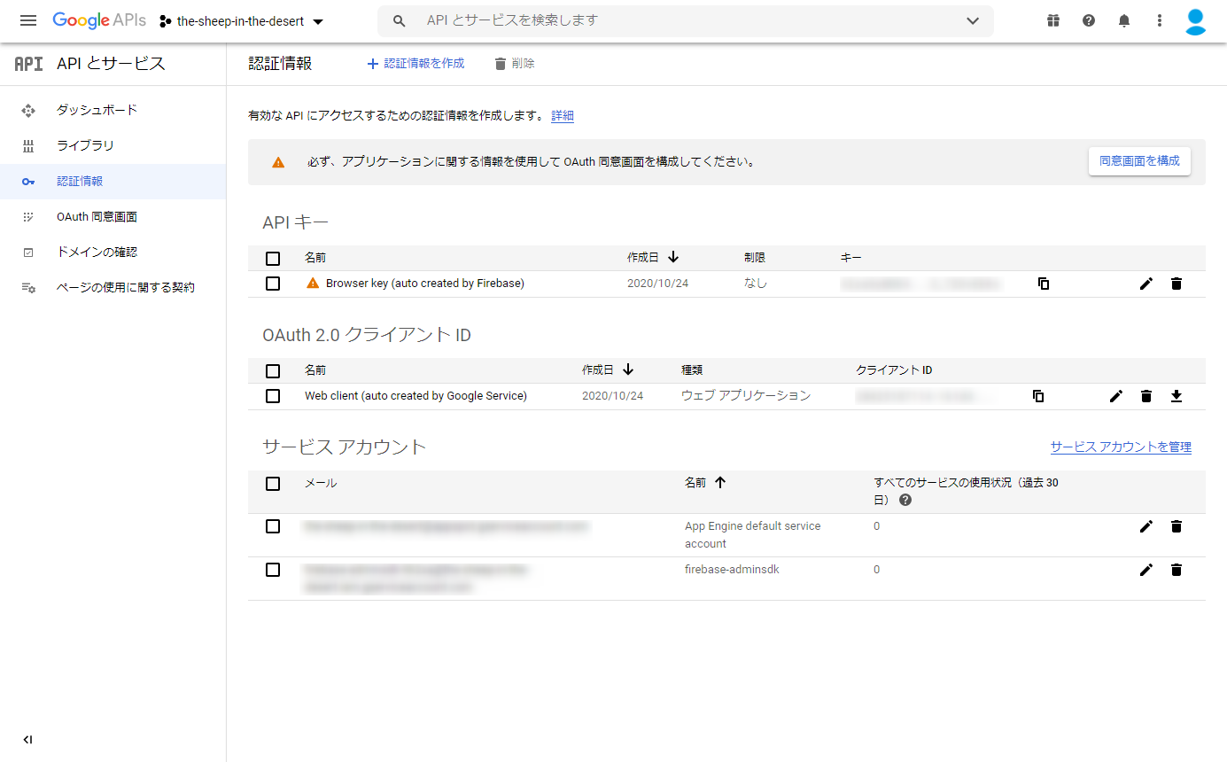This screenshot has height=762, width=1227.
Task: Open the notifications bell
Action: 1123,19
